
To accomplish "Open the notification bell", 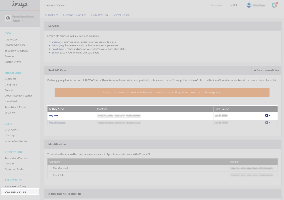I will (273, 5).
